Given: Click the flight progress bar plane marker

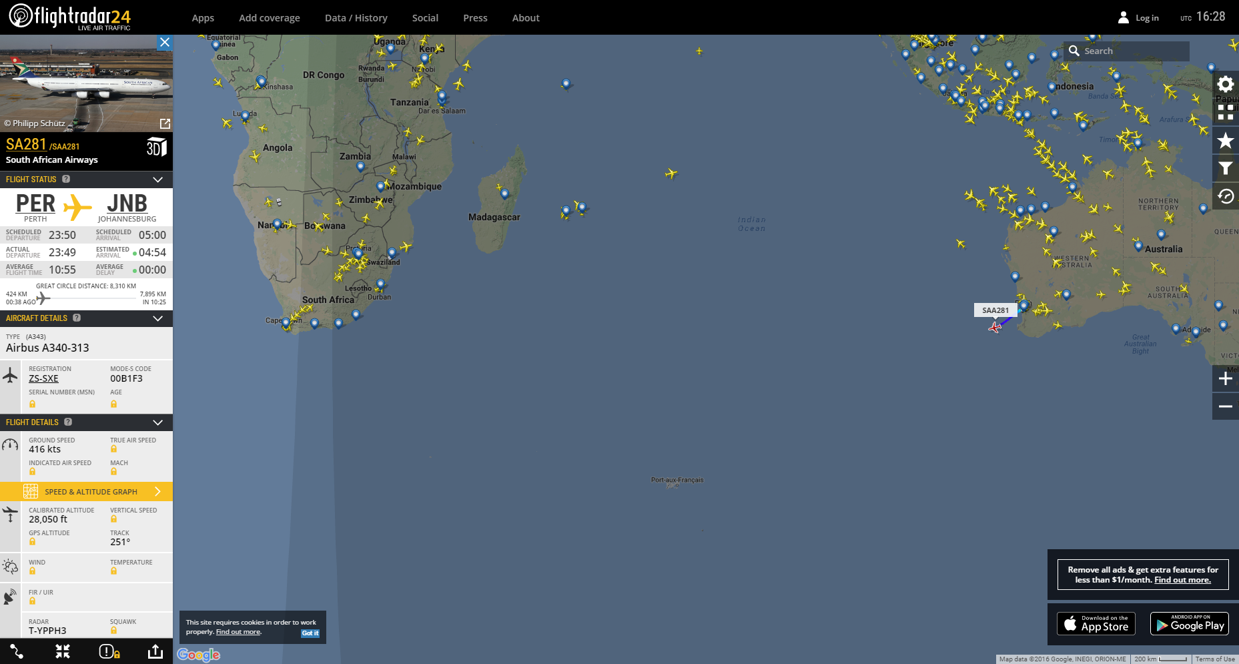Looking at the screenshot, I should tap(43, 298).
